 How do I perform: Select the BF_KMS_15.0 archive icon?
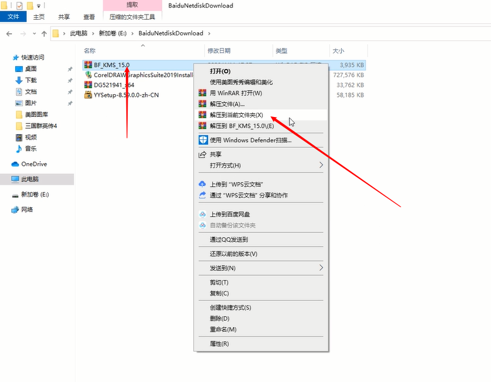[88, 65]
